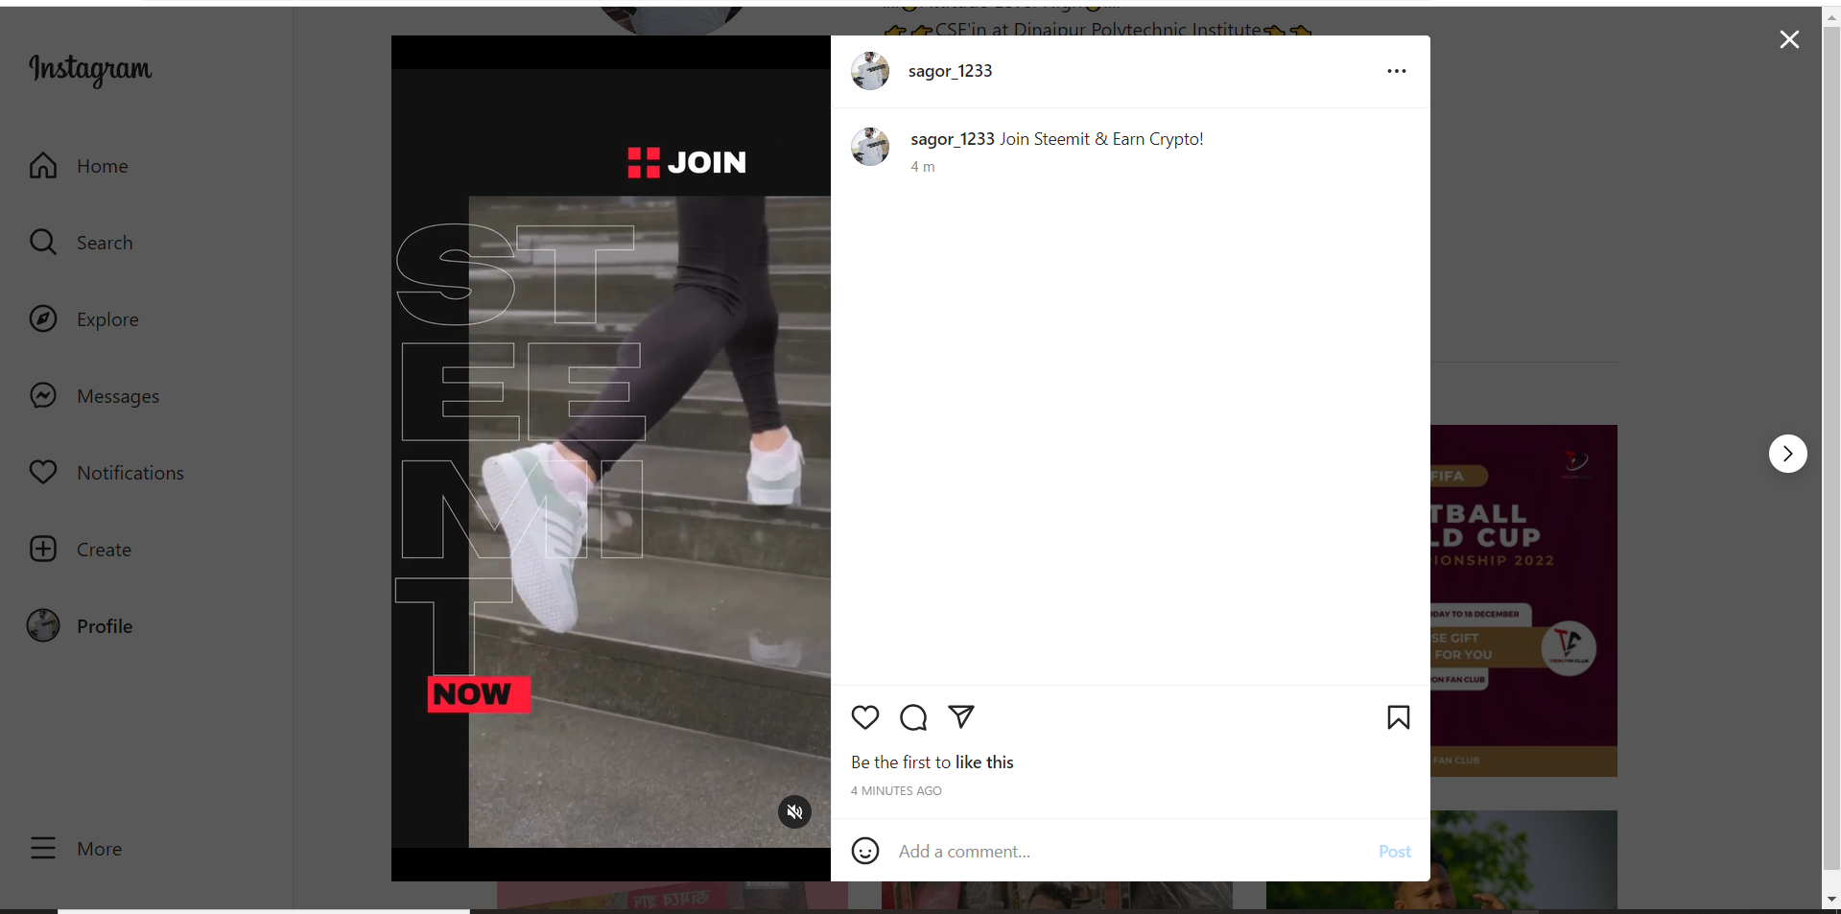Click the More hamburger icon

click(x=43, y=848)
